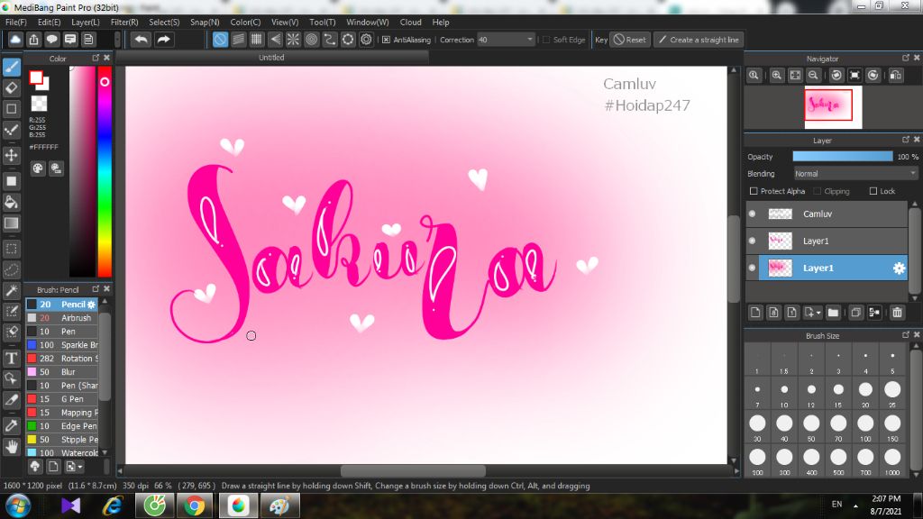Delete layer with the trash icon
The height and width of the screenshot is (519, 923).
pos(897,313)
